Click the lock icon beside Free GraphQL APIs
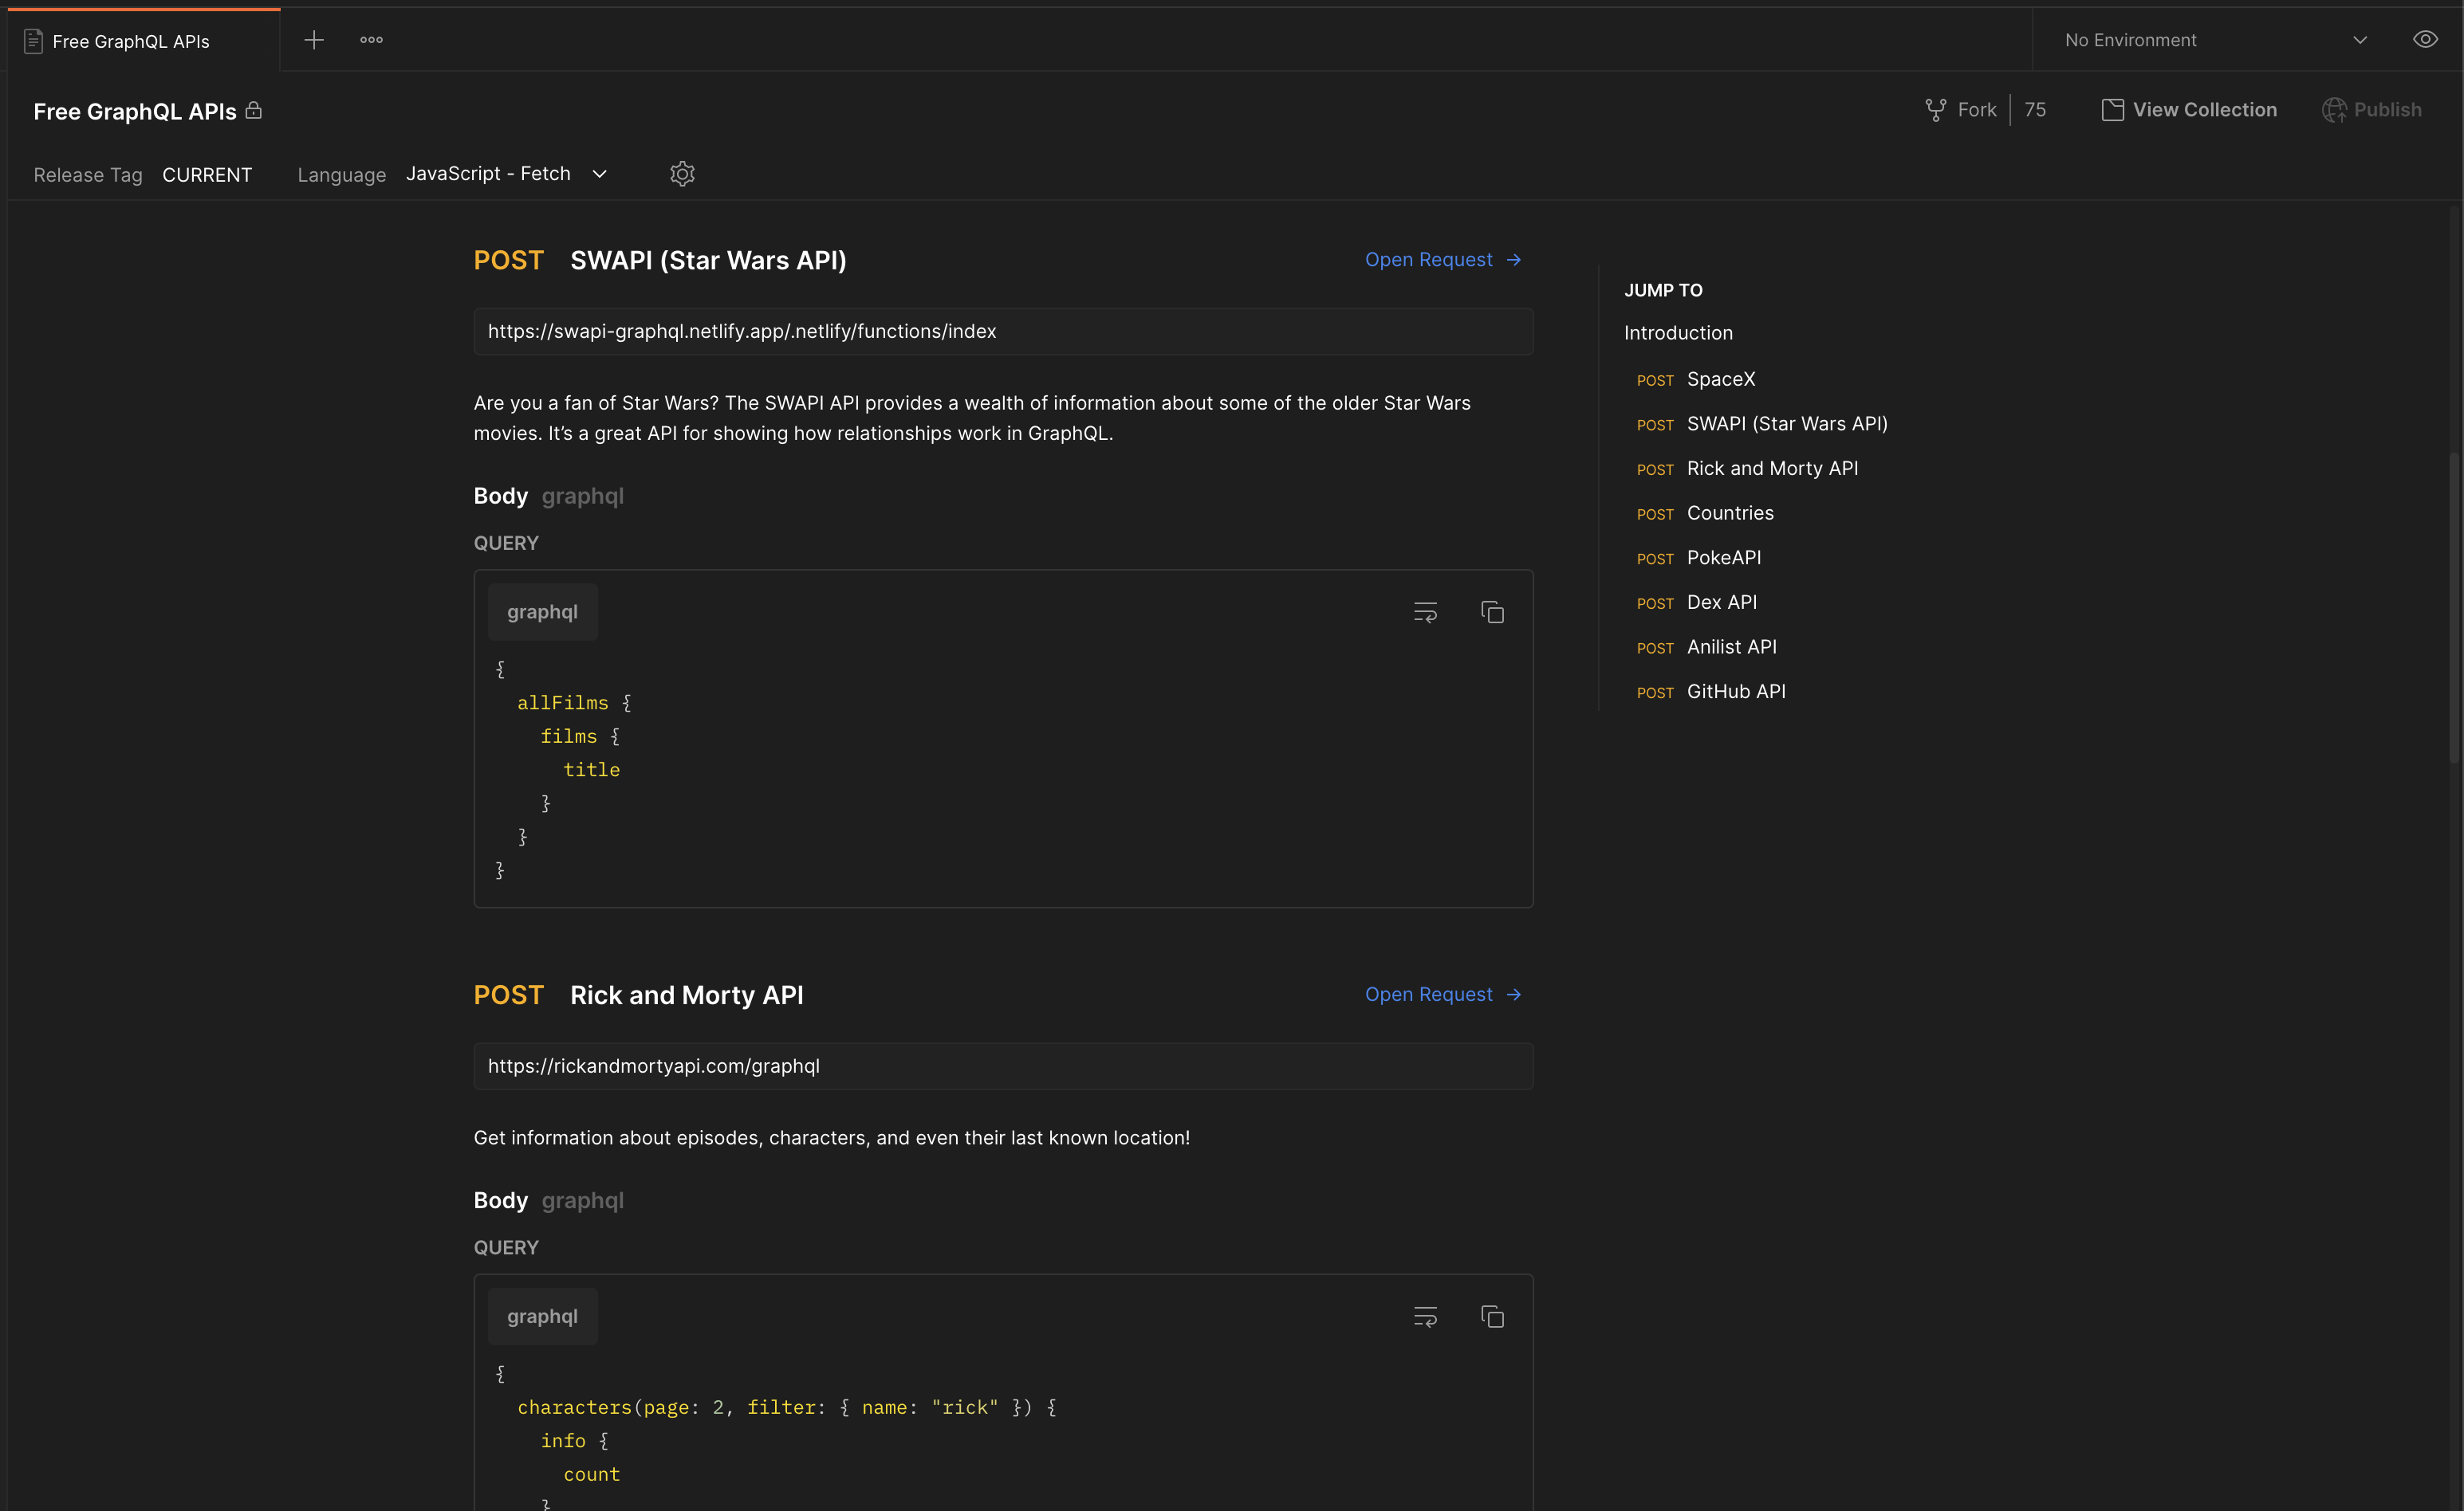This screenshot has width=2464, height=1511. tap(254, 111)
